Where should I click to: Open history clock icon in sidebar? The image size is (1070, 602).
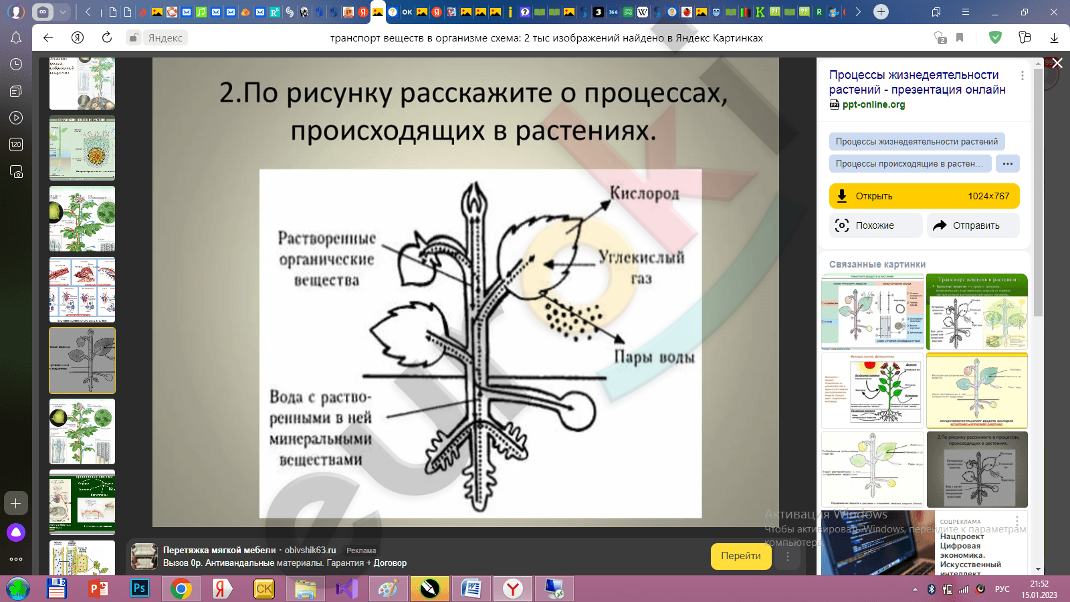tap(16, 64)
